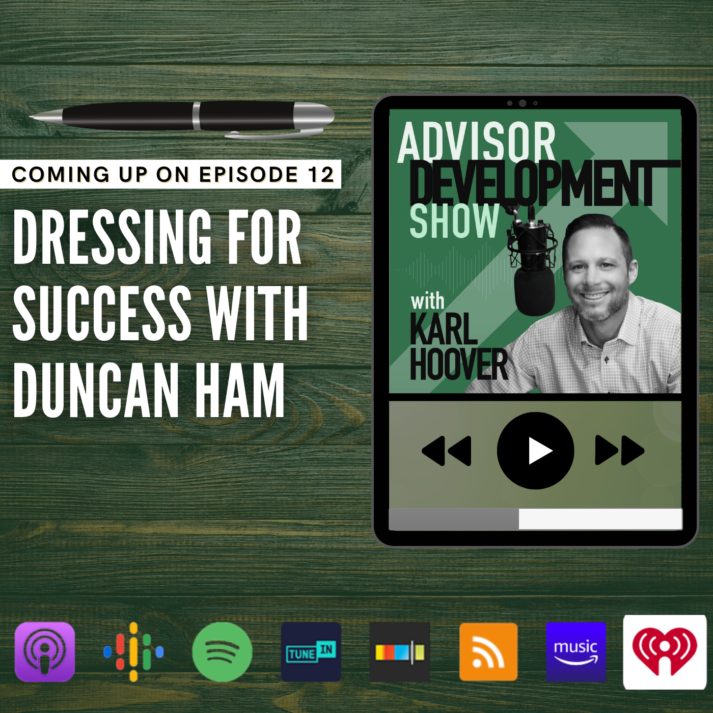
Task: Click the 'Coming Up On Episode 12' banner
Action: pos(171,174)
